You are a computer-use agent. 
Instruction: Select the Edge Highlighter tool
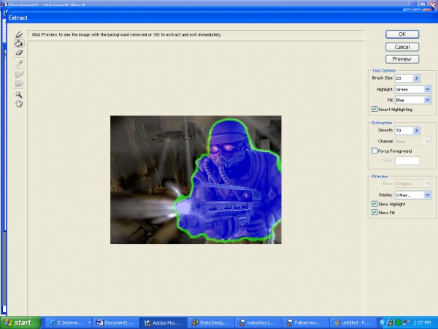[19, 34]
